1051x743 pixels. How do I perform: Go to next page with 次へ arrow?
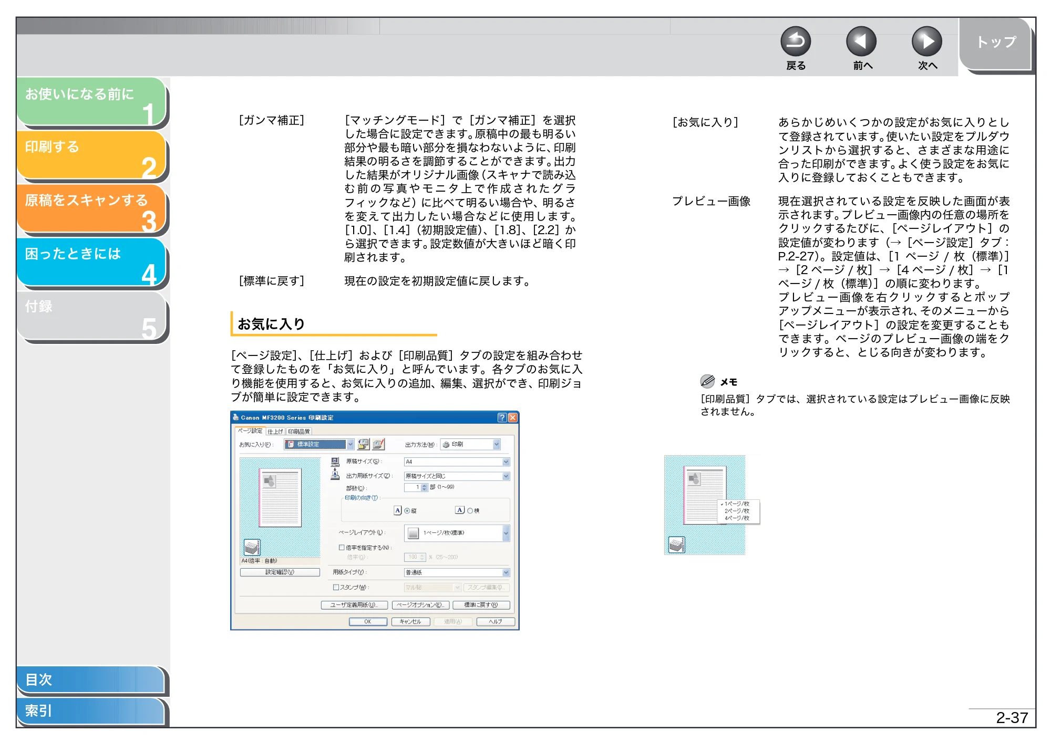[926, 41]
